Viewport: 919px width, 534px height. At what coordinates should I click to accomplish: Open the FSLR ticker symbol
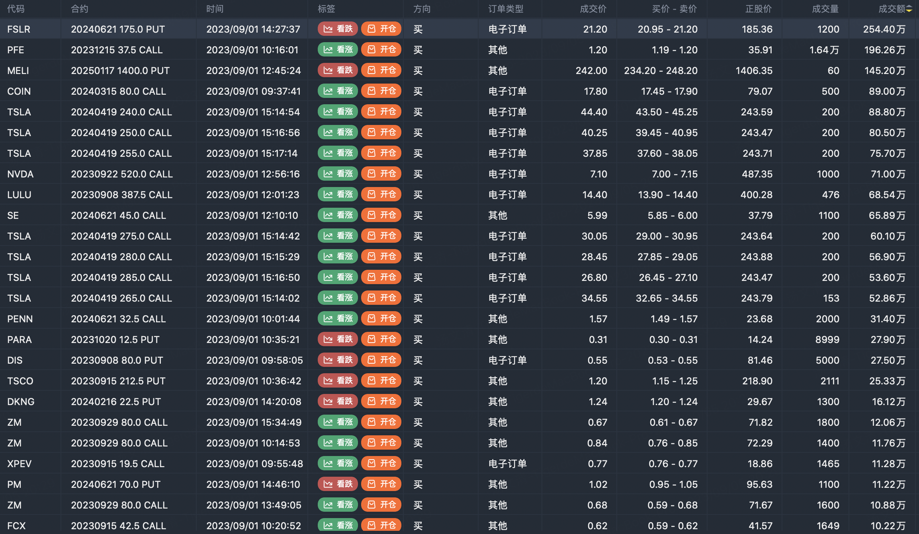(19, 29)
